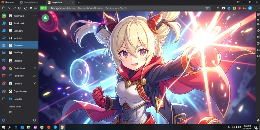Go forward with the forward arrow
The image size is (260, 130).
tap(9, 8)
